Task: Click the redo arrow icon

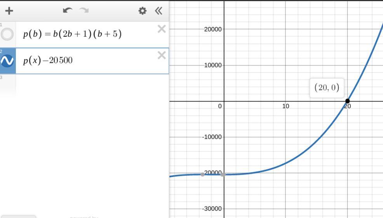Action: 84,10
